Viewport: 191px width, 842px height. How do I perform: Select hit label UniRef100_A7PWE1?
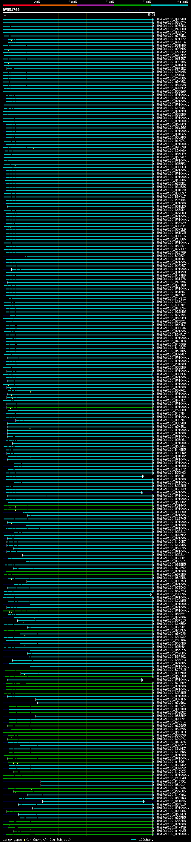click(x=171, y=36)
